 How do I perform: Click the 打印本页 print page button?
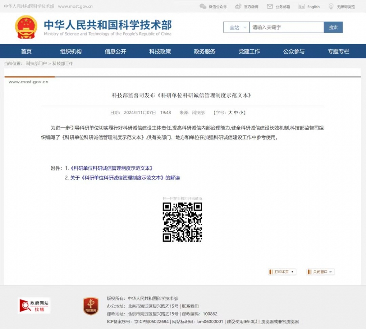[282, 272]
